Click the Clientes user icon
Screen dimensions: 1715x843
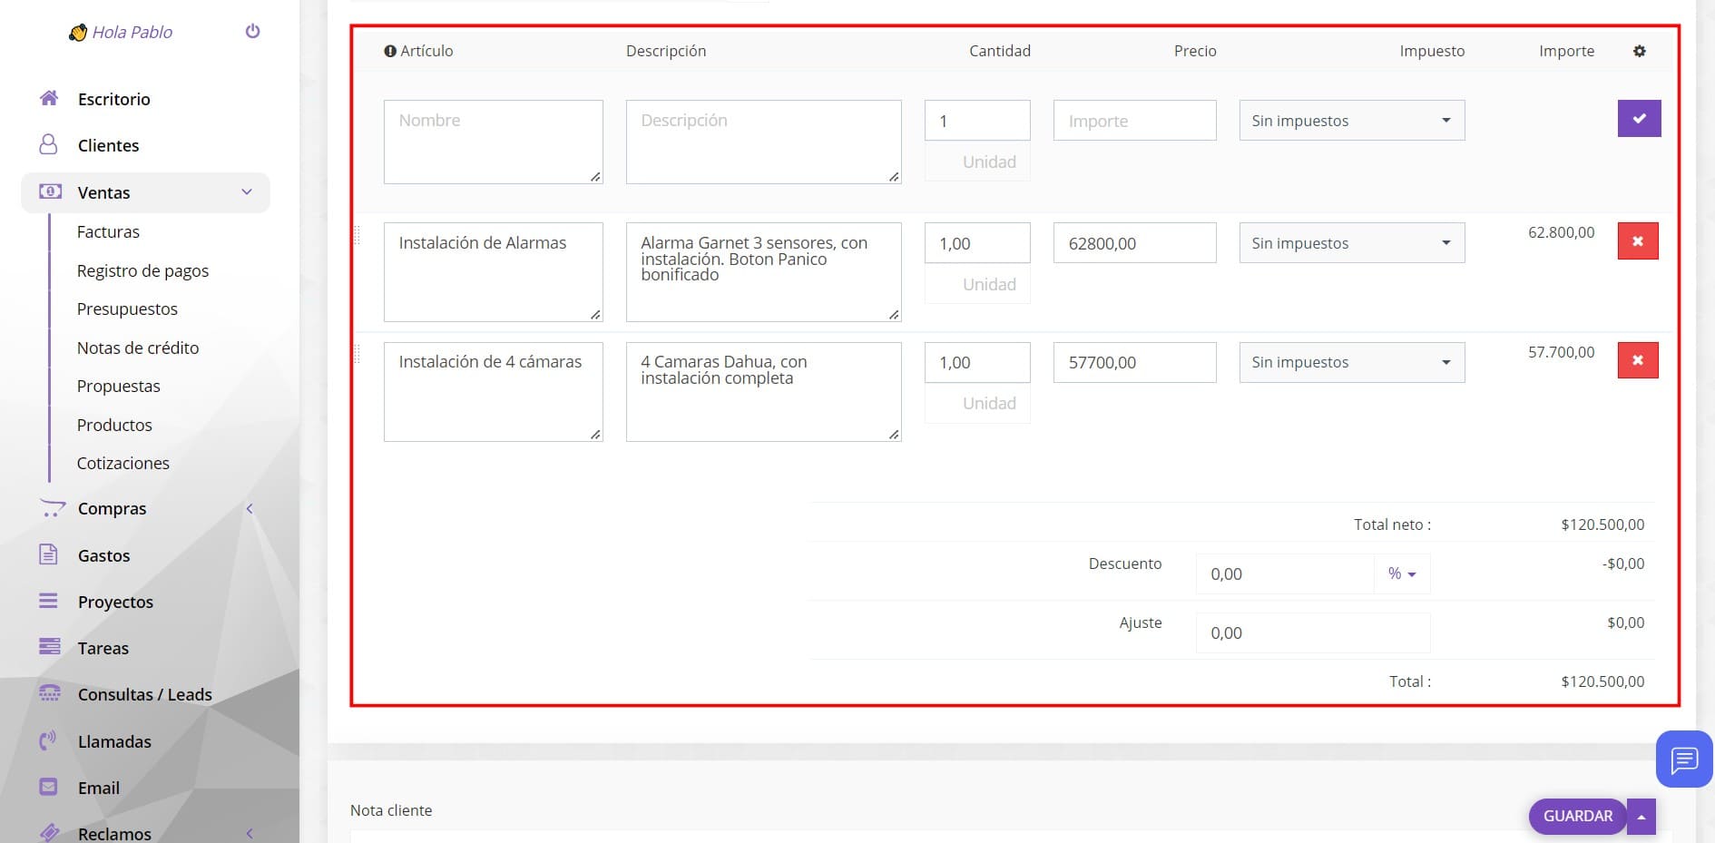tap(49, 144)
